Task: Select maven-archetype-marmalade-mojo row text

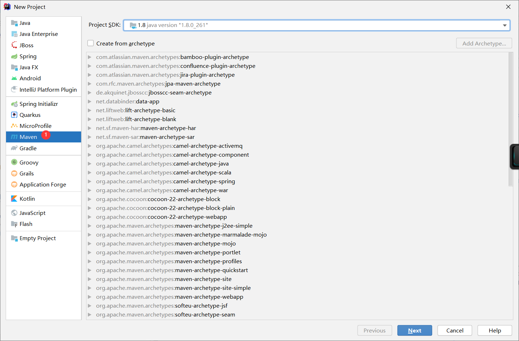Action: [x=181, y=235]
